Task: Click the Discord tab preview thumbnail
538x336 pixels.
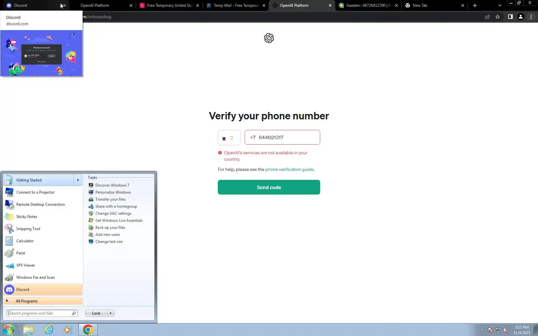Action: point(41,53)
